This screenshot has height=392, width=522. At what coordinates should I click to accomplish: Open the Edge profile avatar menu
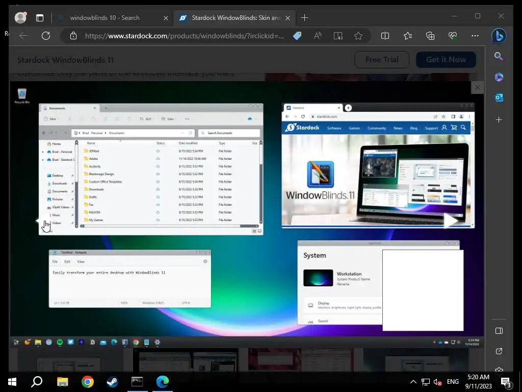pos(20,18)
